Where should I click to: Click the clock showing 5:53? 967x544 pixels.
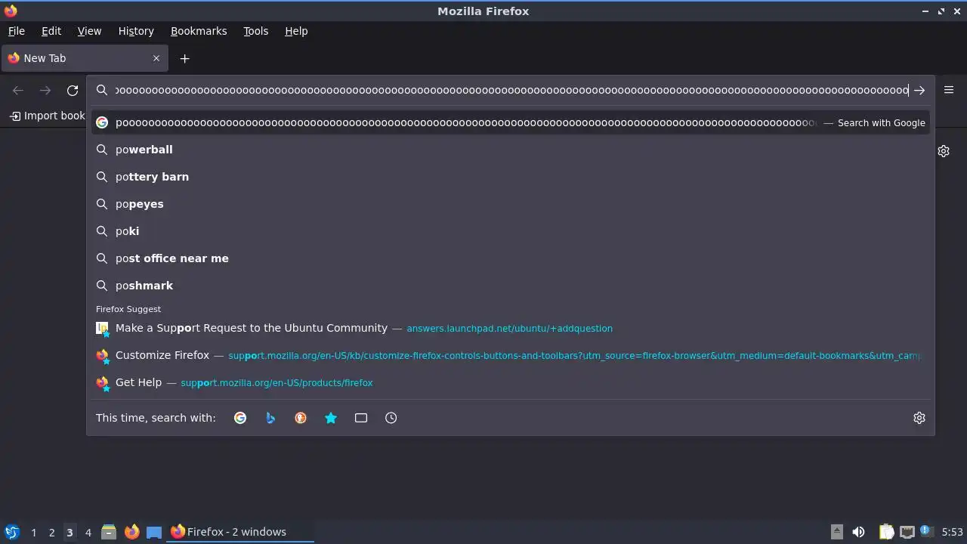pyautogui.click(x=953, y=532)
